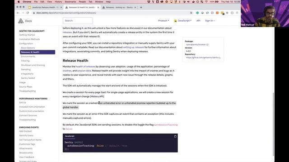289x162 pixels.
Task: Click the browser forward arrow
Action: [23, 13]
